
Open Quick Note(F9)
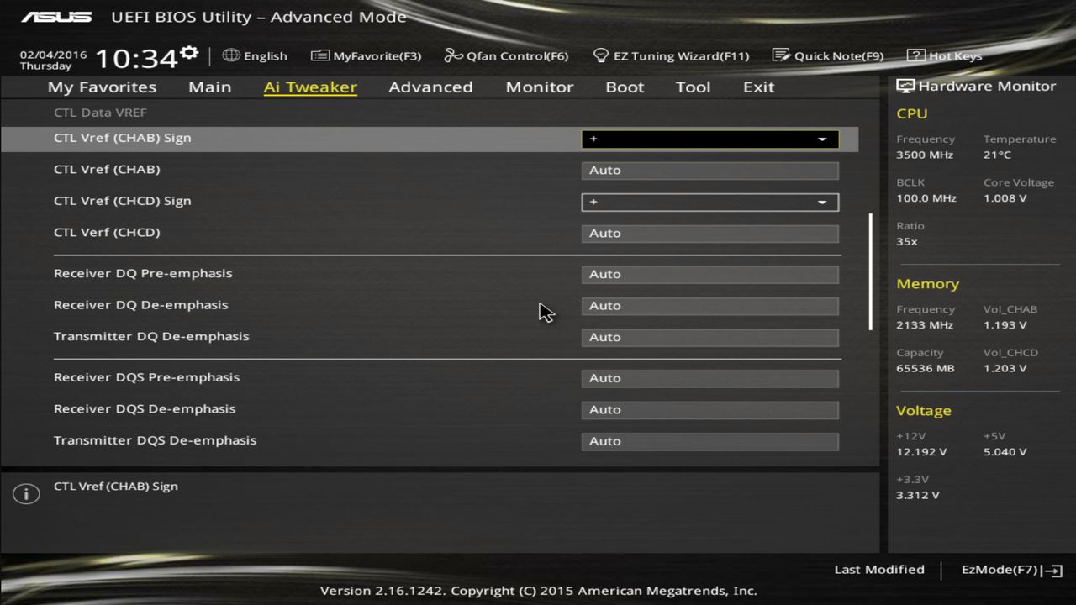point(828,55)
